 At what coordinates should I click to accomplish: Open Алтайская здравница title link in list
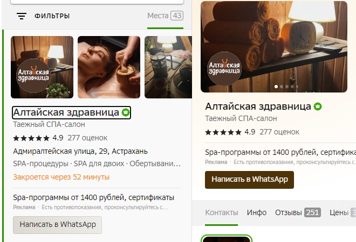coord(66,112)
